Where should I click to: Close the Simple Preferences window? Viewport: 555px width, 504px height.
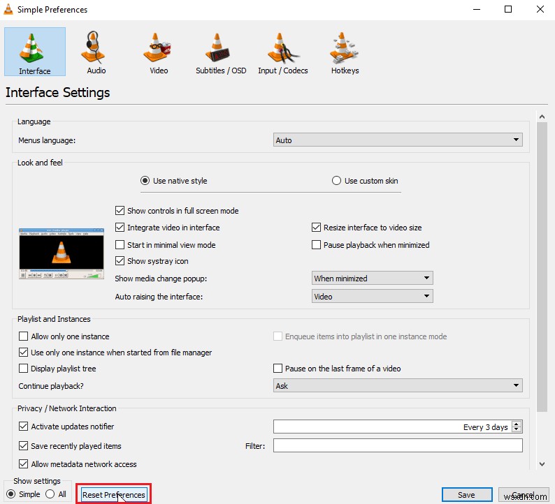[540, 9]
